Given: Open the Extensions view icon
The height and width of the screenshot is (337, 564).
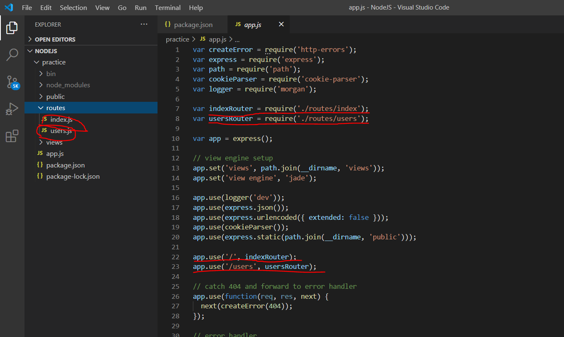Looking at the screenshot, I should 12,136.
